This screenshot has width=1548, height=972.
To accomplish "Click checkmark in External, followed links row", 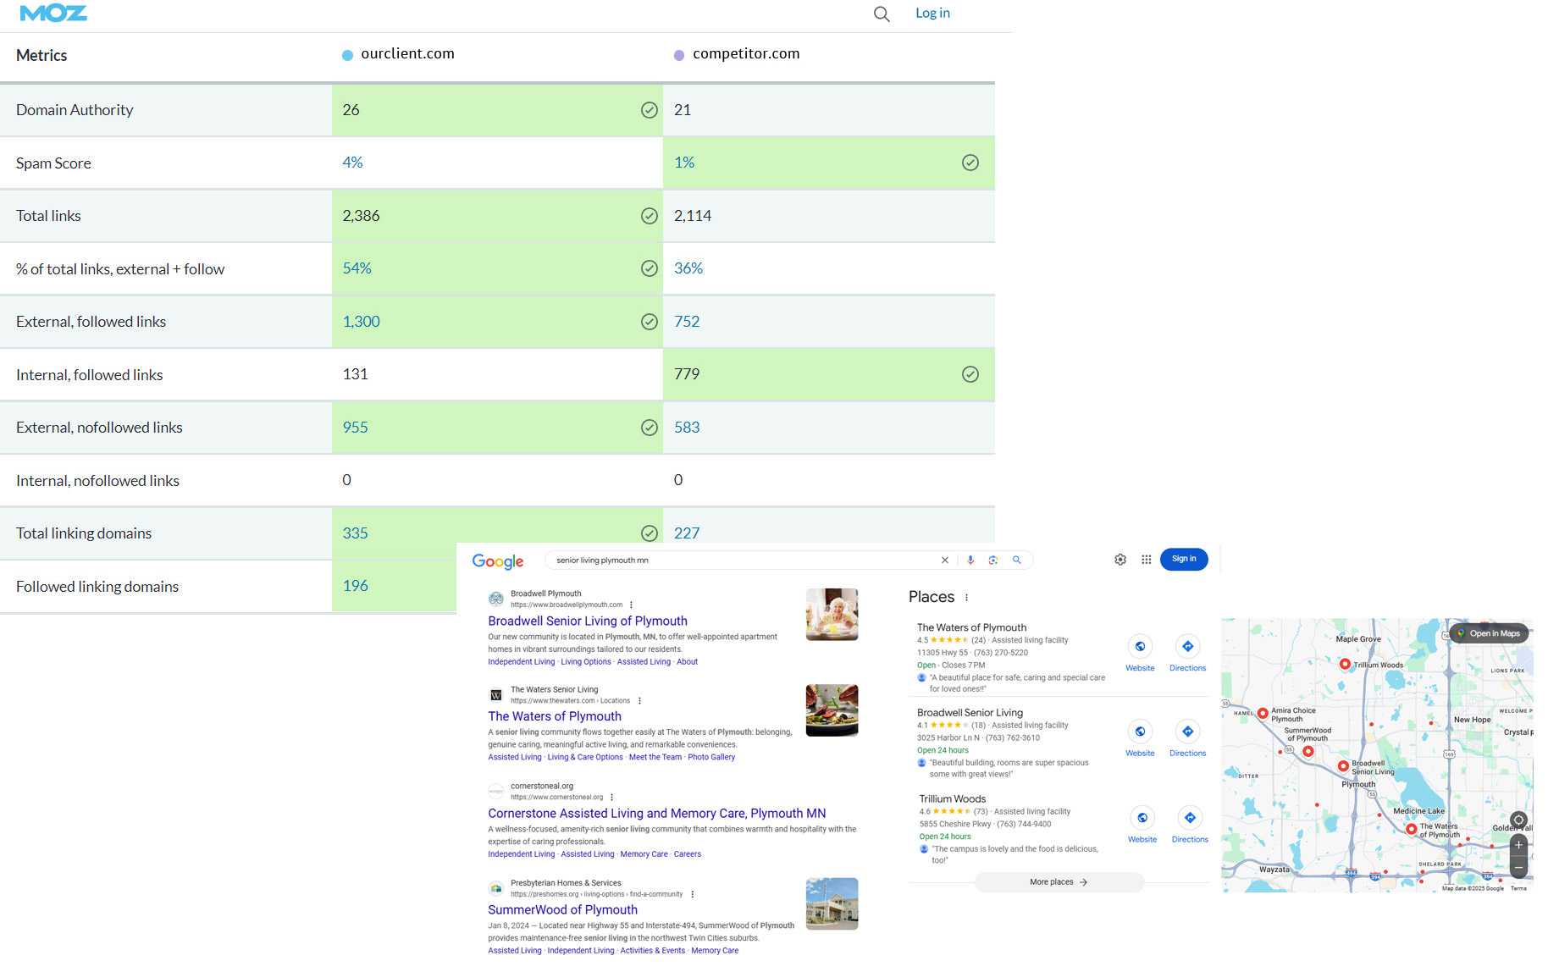I will pyautogui.click(x=650, y=322).
